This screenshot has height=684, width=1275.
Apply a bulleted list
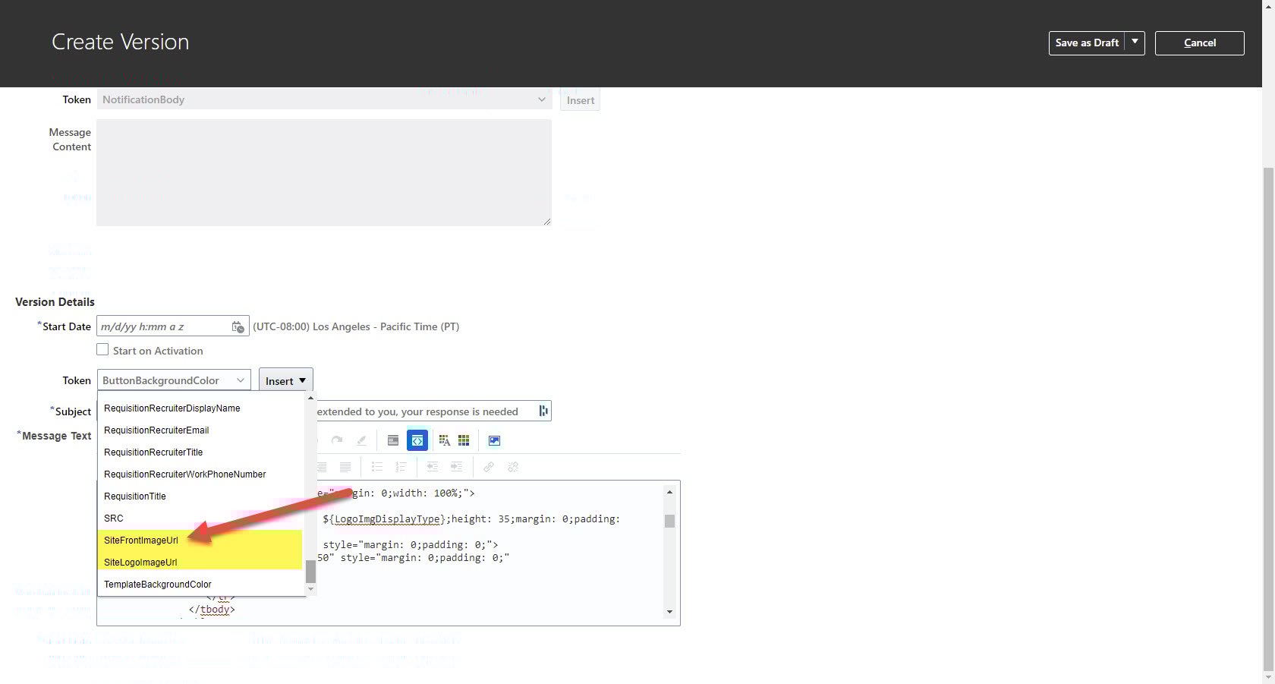click(x=377, y=467)
